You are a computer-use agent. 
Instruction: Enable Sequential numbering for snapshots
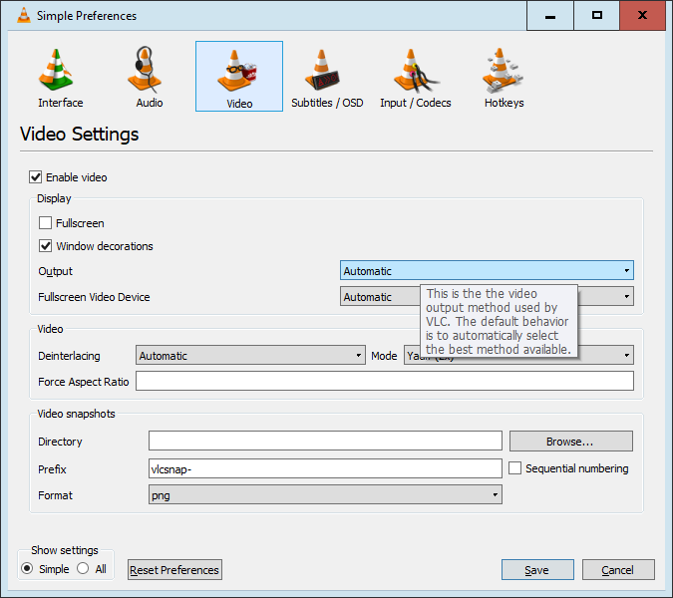tap(515, 468)
